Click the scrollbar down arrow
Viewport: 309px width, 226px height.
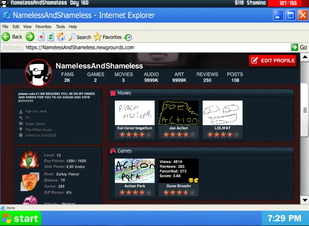[305, 200]
